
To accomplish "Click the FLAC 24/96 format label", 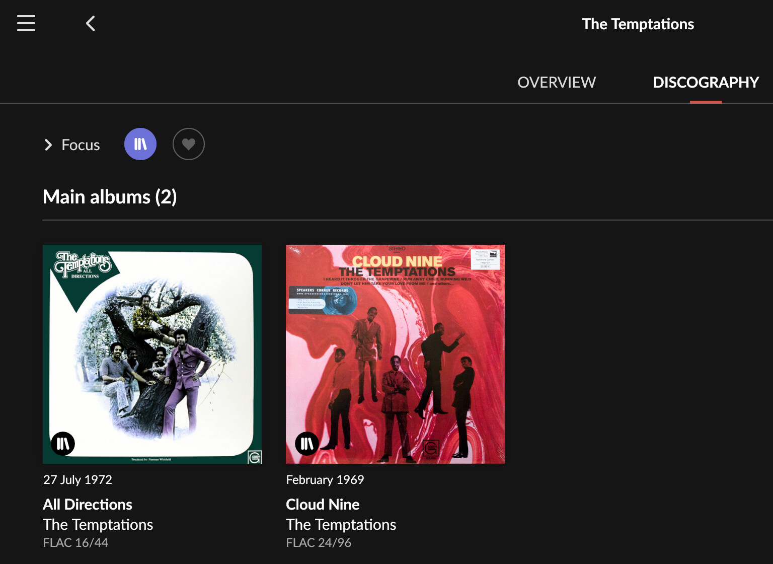I will point(319,542).
